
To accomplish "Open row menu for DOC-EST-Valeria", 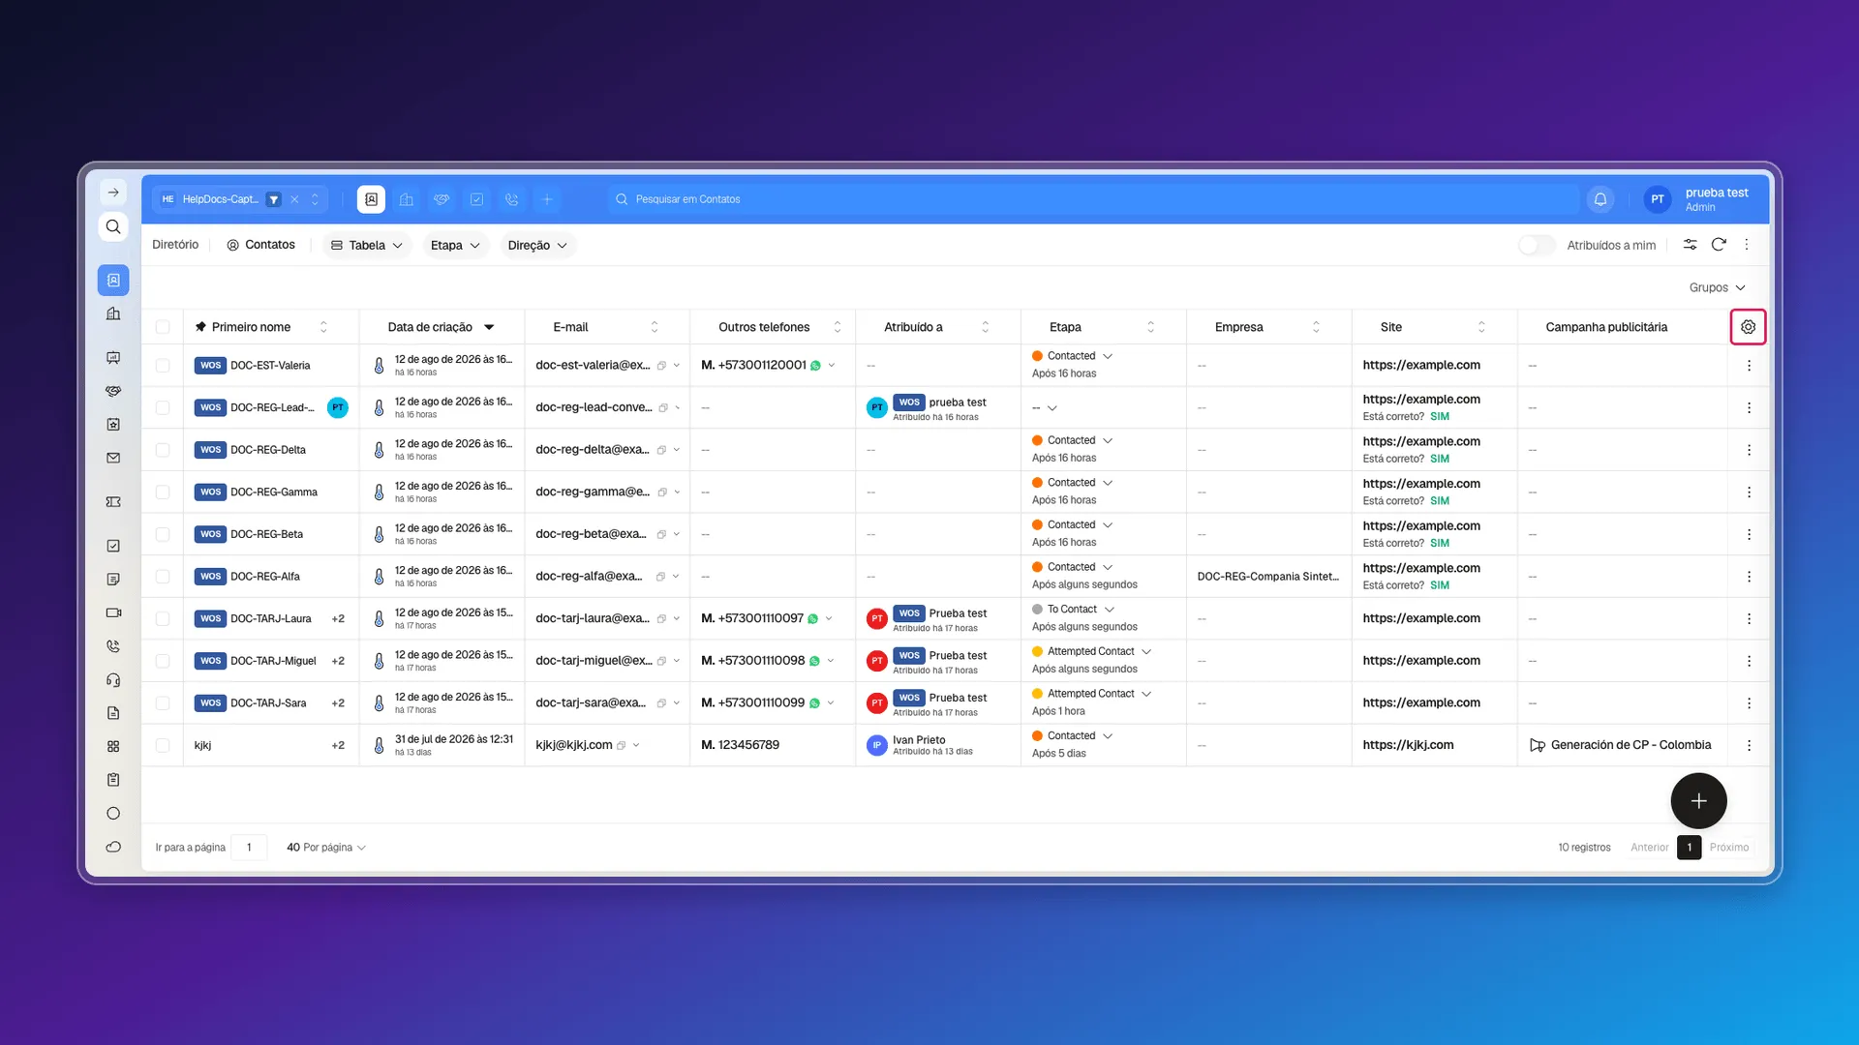I will pos(1749,366).
